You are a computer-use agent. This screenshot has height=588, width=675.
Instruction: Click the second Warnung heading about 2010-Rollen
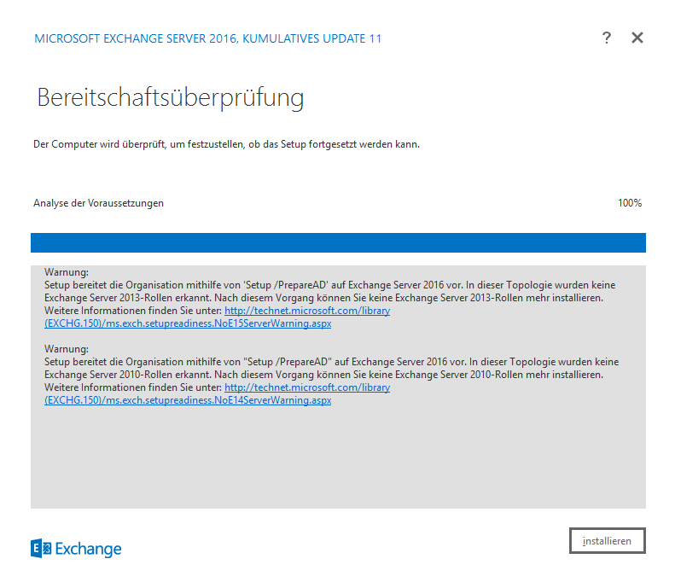click(67, 349)
